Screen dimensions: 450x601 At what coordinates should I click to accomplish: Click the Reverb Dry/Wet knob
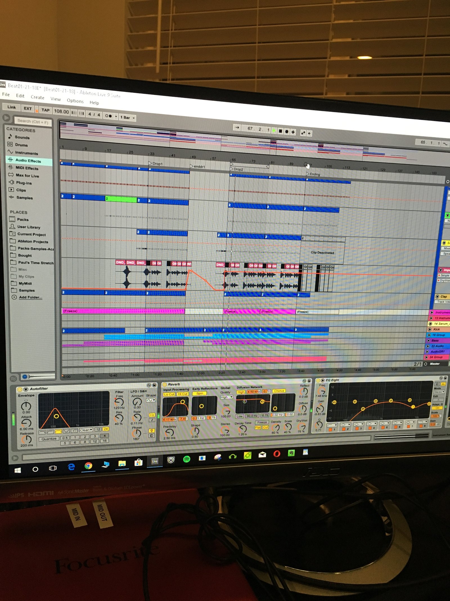point(301,426)
